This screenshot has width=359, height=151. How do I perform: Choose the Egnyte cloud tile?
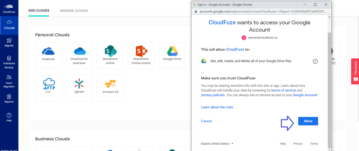pos(79,88)
